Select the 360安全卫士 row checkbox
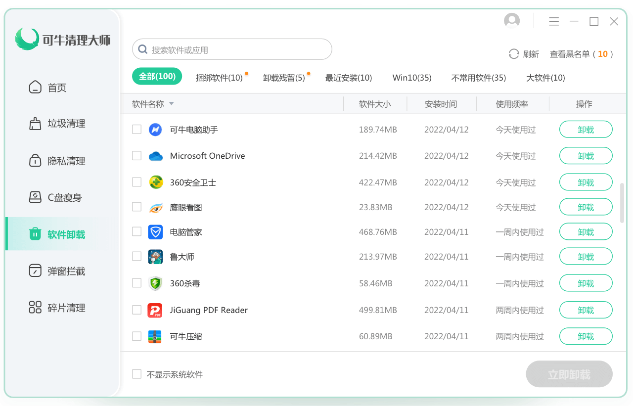Screen dimensions: 633x406 [136, 182]
